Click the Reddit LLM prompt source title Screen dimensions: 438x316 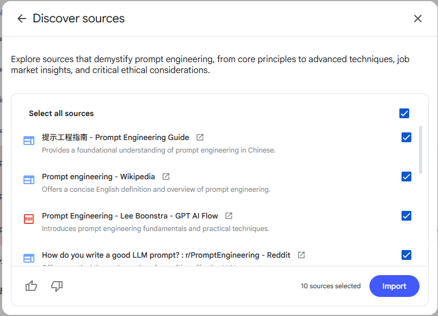tap(166, 255)
